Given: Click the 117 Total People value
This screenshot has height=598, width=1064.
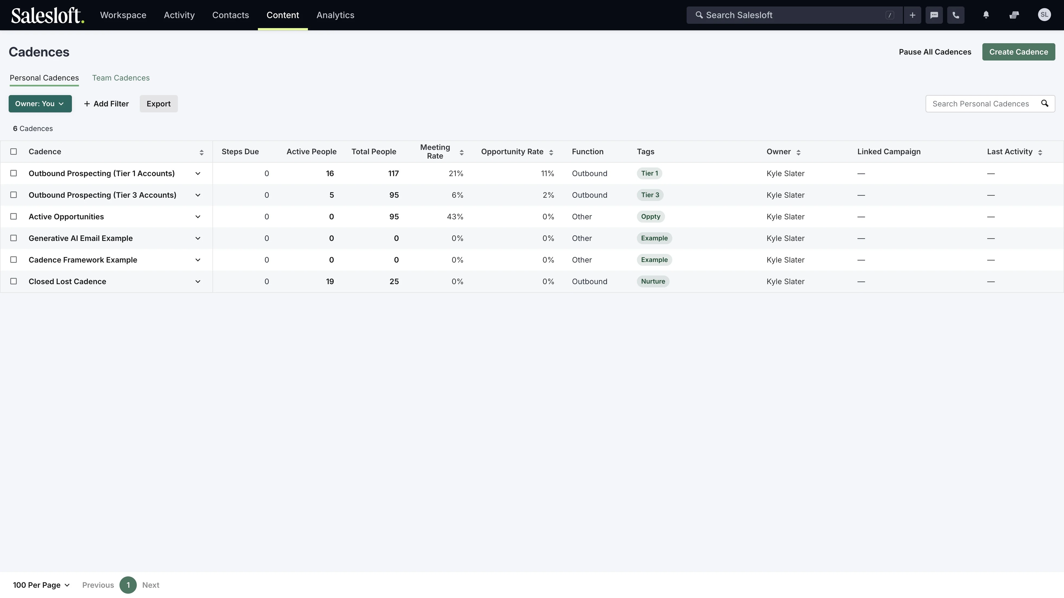Looking at the screenshot, I should coord(393,173).
